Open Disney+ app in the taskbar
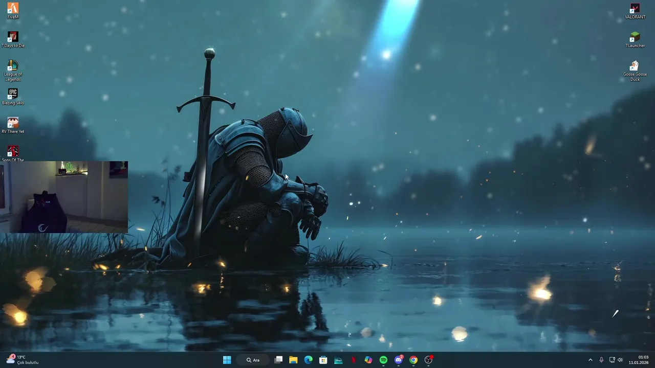The height and width of the screenshot is (368, 655). click(338, 360)
